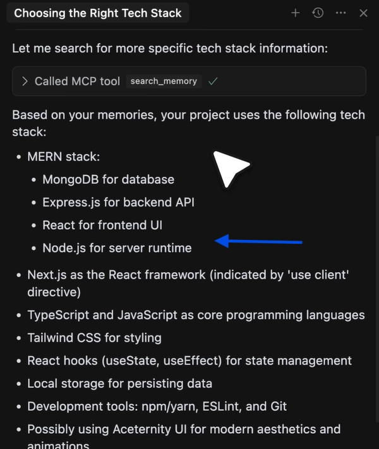Click the Tailwind CSS for styling line
The width and height of the screenshot is (379, 449).
pos(94,338)
